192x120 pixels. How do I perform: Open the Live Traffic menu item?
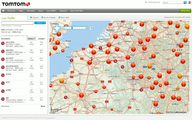(51, 11)
